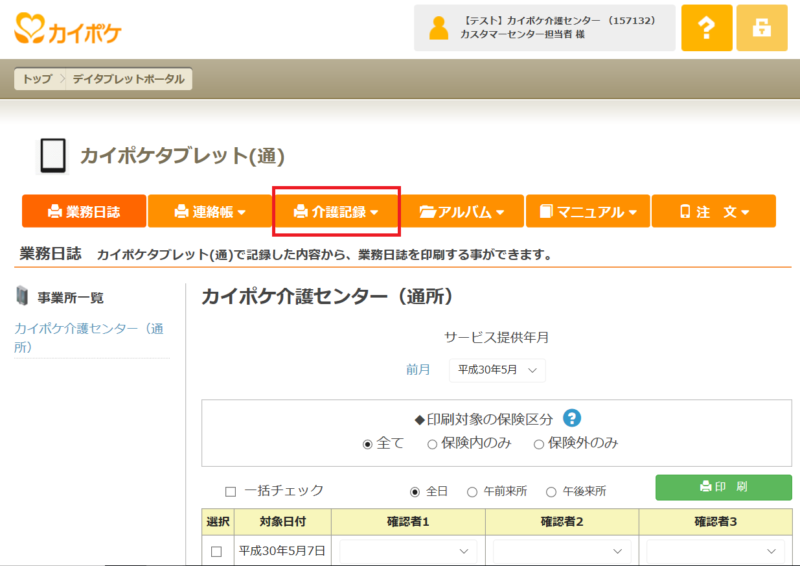This screenshot has width=800, height=566.
Task: Tick the checkbox for 平成30年5月7日 row
Action: 217,552
